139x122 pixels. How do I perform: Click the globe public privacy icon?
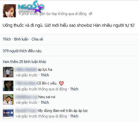[90, 14]
